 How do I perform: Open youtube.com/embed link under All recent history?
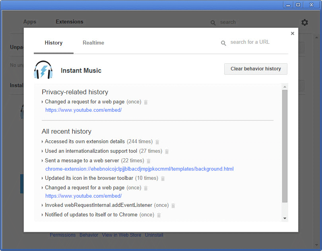[83, 196]
